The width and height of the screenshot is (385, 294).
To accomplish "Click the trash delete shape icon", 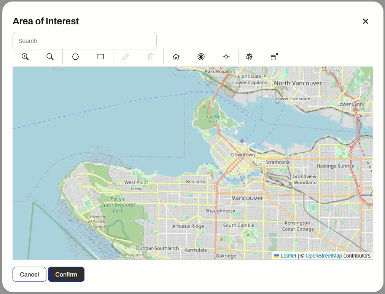I will point(151,57).
